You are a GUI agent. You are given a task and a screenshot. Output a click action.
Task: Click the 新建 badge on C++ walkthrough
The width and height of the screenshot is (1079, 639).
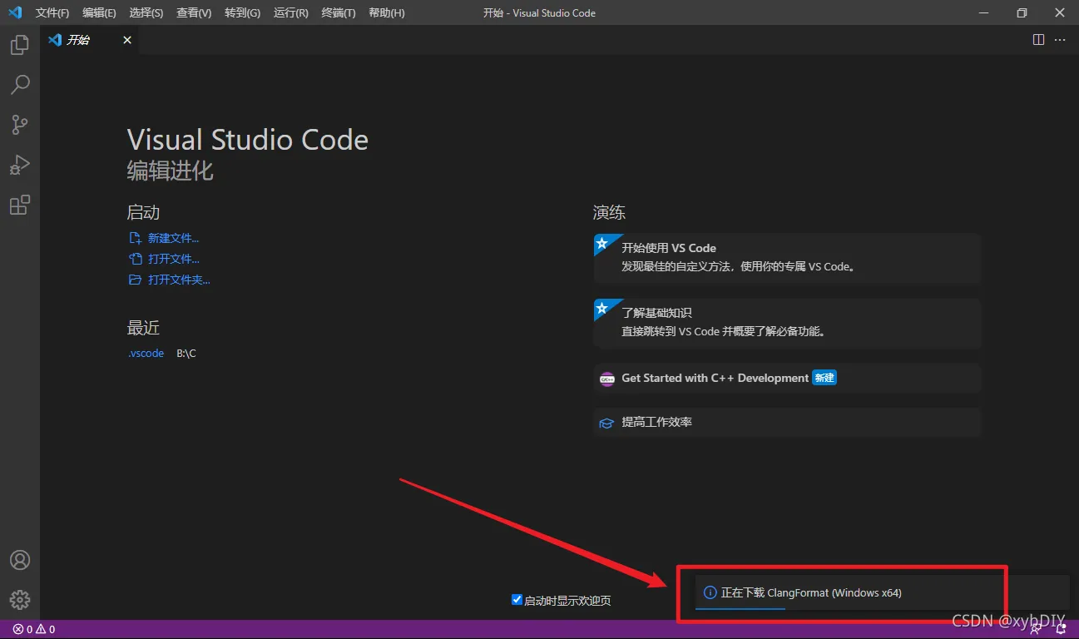point(824,378)
